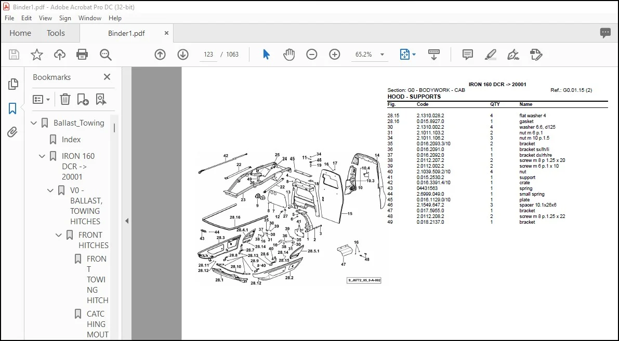Open the sign document pen tool
Screen dimensions: 619x341
point(513,54)
